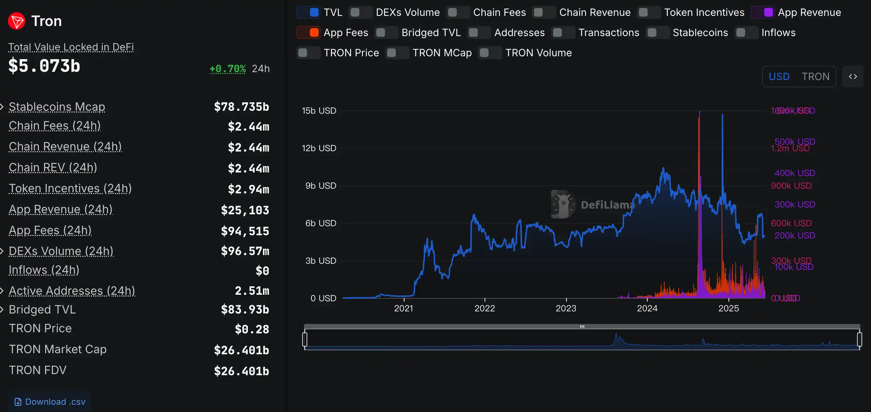Select the USD denomination option
The image size is (871, 412).
tap(779, 76)
